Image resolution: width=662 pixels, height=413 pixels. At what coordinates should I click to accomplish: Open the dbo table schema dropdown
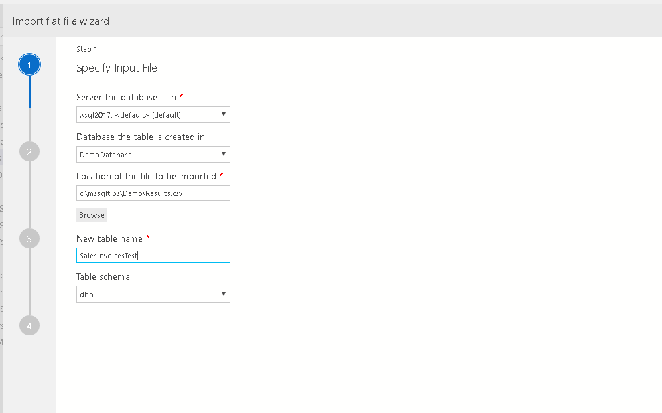point(153,295)
